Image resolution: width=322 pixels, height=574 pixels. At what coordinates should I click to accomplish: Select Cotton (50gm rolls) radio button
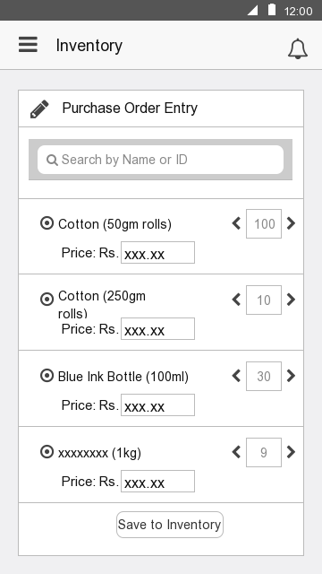pyautogui.click(x=47, y=223)
